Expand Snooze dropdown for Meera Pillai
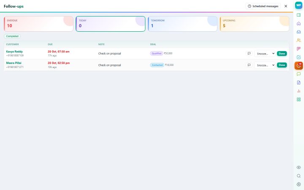 tap(265, 65)
